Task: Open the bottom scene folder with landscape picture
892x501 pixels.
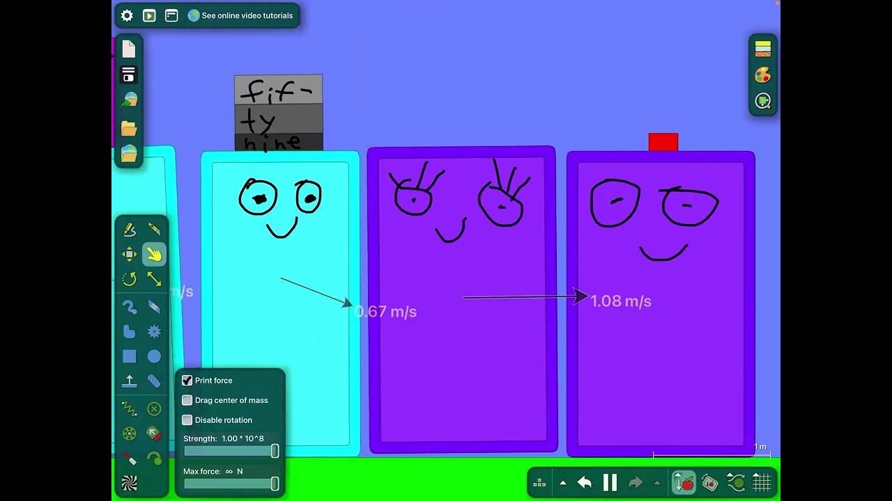Action: pos(129,153)
